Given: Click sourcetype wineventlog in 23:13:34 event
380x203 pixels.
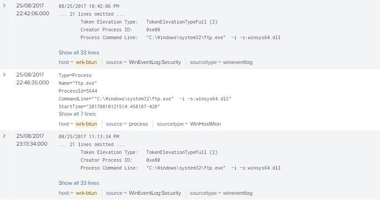Looking at the screenshot, I should (x=237, y=193).
